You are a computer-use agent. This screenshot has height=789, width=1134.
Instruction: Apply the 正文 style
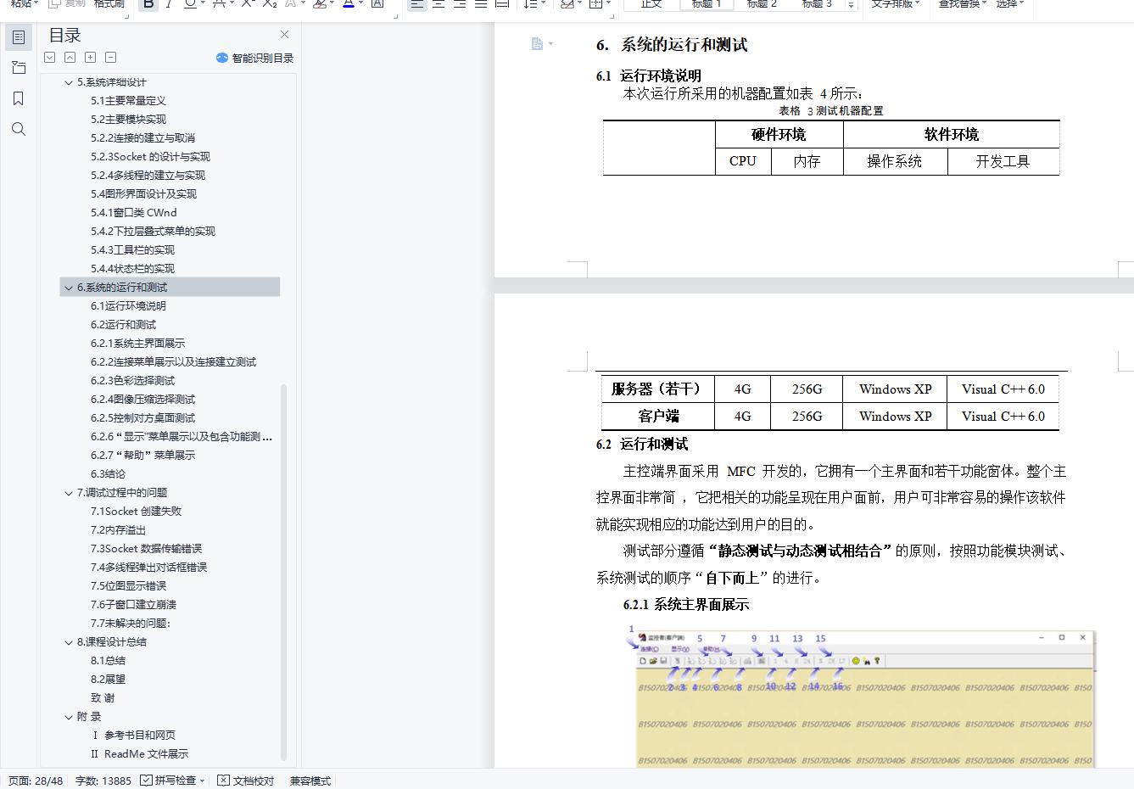point(651,3)
